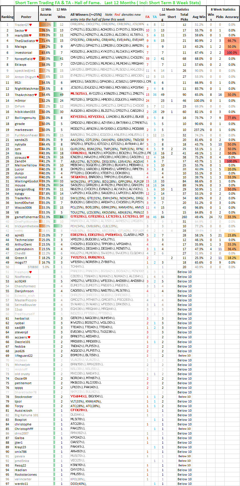Select the Avg Win column header
The image size is (240, 486).
pos(199,17)
